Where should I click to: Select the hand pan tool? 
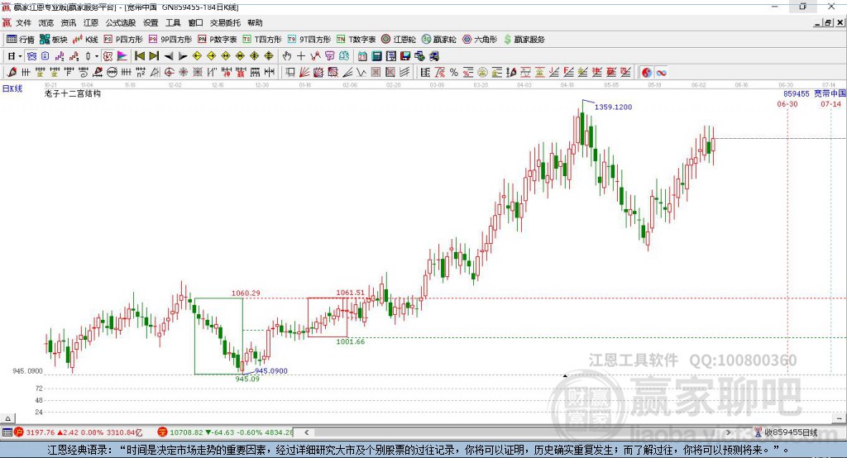(x=287, y=56)
